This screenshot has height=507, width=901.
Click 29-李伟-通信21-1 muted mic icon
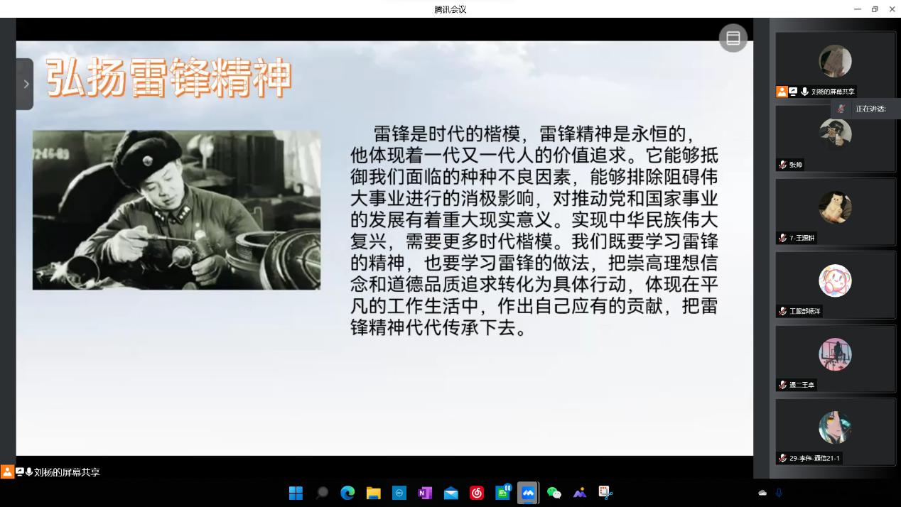[x=782, y=458]
